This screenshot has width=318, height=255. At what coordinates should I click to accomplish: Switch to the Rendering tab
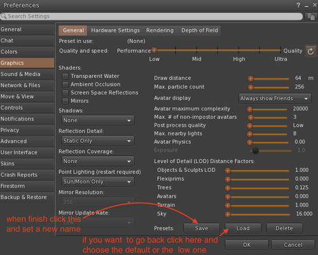click(160, 30)
